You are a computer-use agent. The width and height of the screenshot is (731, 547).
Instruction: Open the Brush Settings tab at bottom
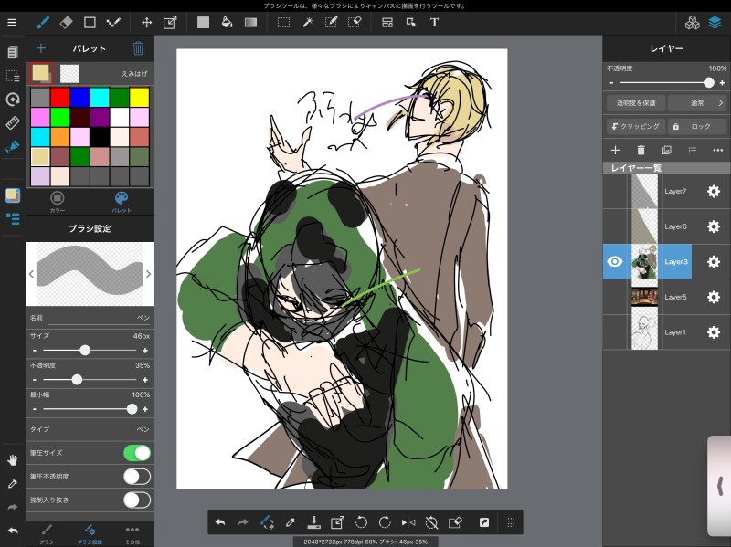click(x=90, y=534)
